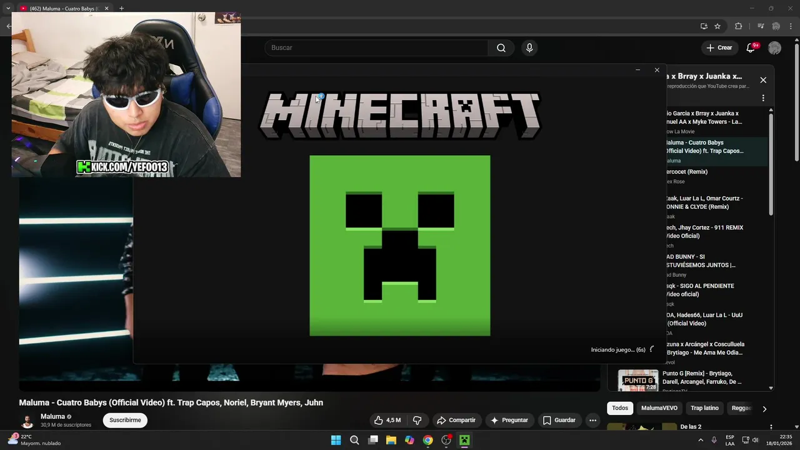Click install app icon in address bar
The height and width of the screenshot is (450, 800).
click(704, 26)
